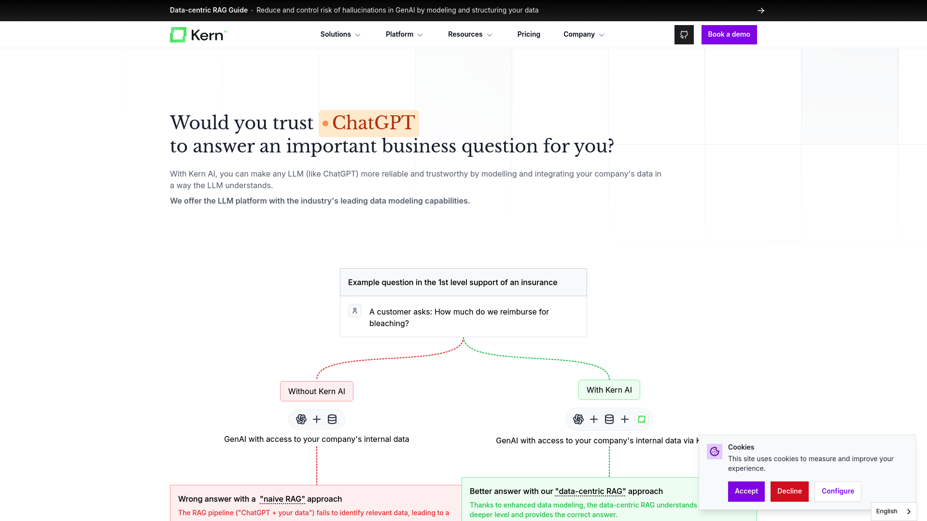Viewport: 927px width, 521px height.
Task: Configure cookie preferences
Action: 838,491
